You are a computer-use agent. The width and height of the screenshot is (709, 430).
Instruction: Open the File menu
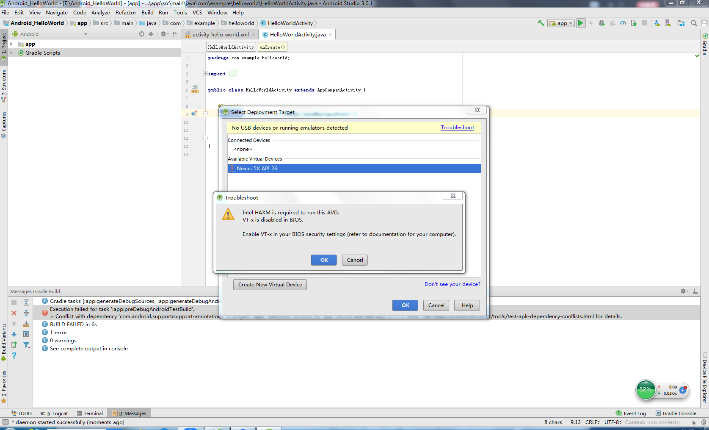point(5,12)
